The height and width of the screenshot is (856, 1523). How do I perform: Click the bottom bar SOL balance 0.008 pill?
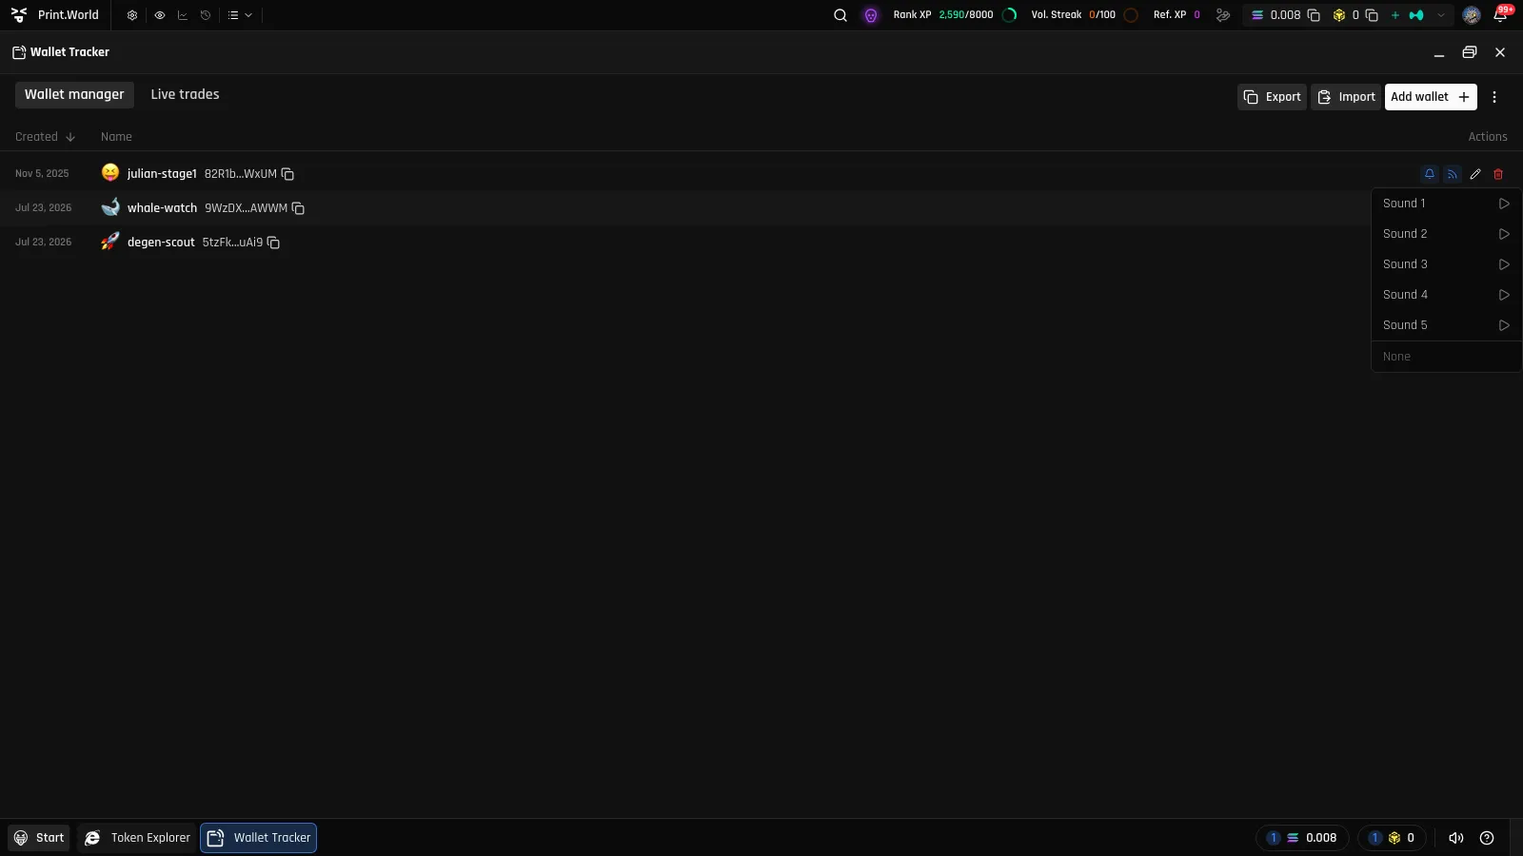(1302, 838)
